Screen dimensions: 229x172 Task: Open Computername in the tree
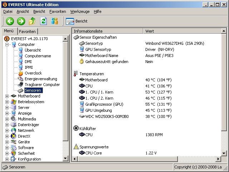[38, 56]
